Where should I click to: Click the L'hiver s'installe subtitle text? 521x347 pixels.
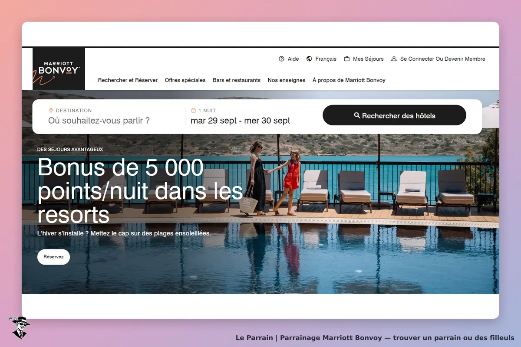124,233
